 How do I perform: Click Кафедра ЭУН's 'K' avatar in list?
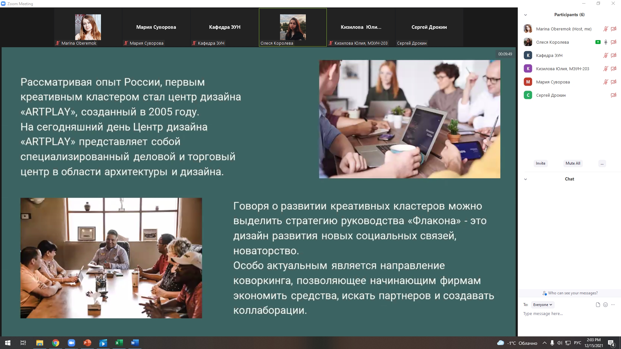point(528,55)
